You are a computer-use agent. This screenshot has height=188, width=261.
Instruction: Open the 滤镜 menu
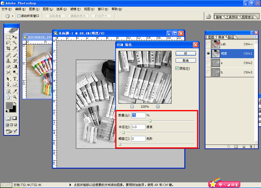[75, 9]
